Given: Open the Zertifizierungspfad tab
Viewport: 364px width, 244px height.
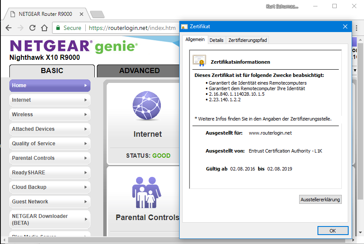Looking at the screenshot, I should [248, 40].
